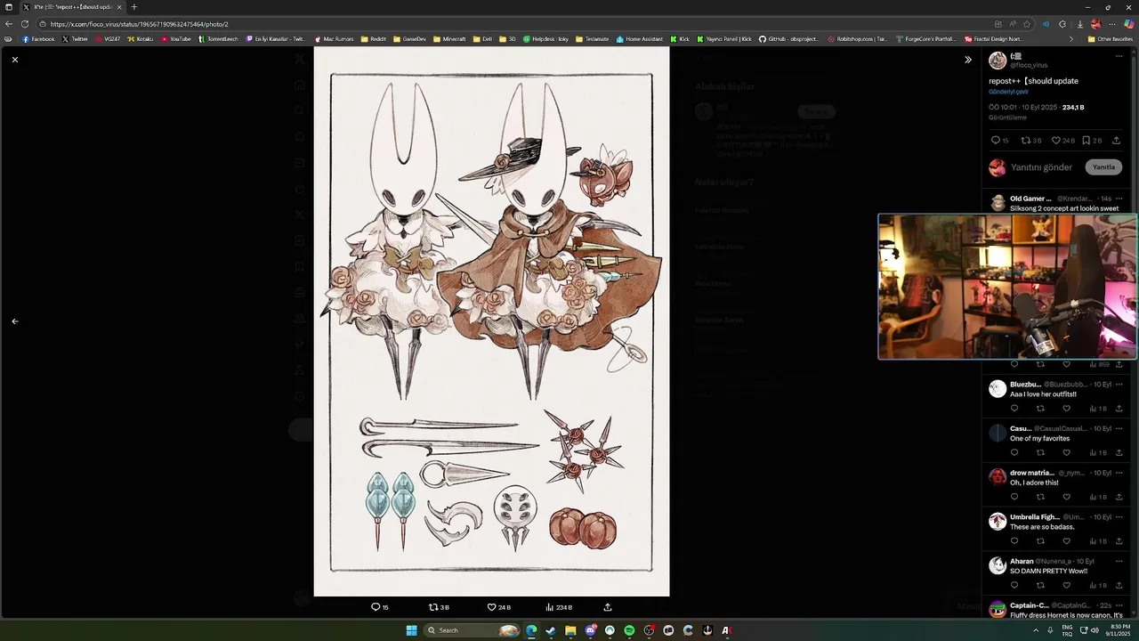Open the Minecraft bookmarks folder
Image resolution: width=1139 pixels, height=641 pixels.
click(449, 39)
